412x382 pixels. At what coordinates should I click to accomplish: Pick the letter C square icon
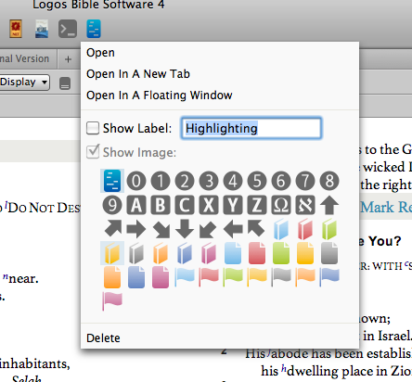pos(185,205)
